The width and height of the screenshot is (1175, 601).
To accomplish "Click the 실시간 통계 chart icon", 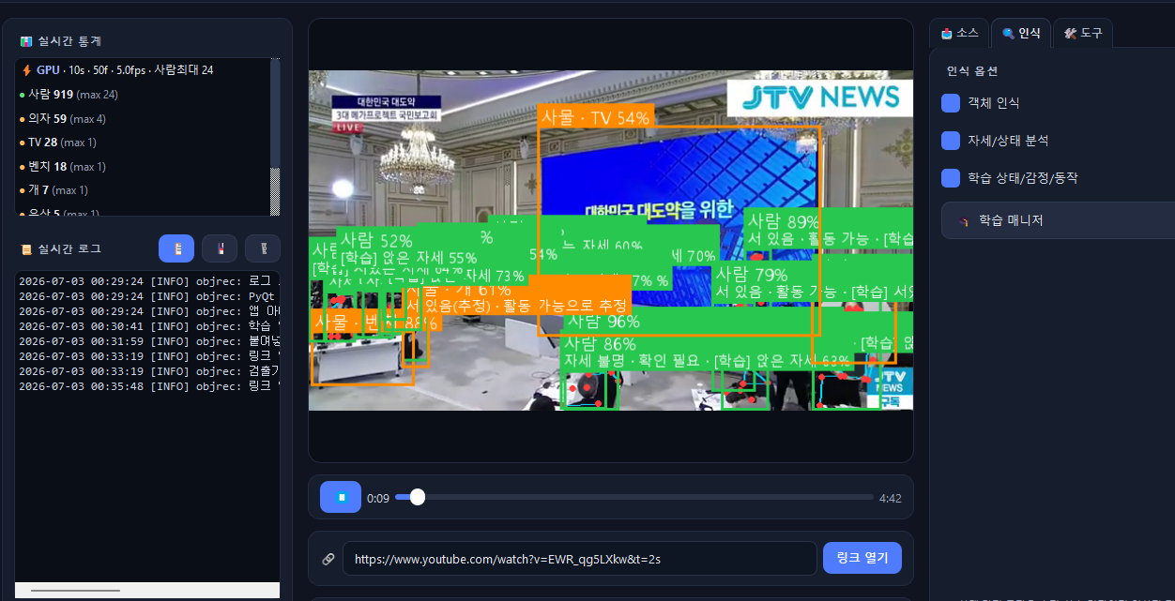I will [26, 41].
